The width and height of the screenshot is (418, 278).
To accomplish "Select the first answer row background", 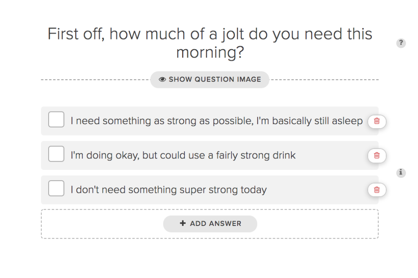I will [210, 121].
